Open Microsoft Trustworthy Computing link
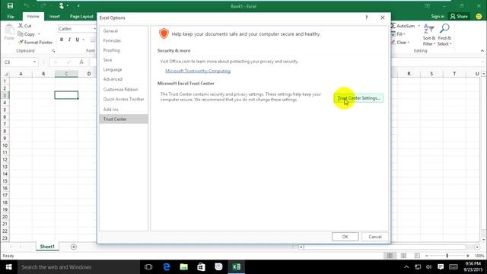 tap(198, 71)
